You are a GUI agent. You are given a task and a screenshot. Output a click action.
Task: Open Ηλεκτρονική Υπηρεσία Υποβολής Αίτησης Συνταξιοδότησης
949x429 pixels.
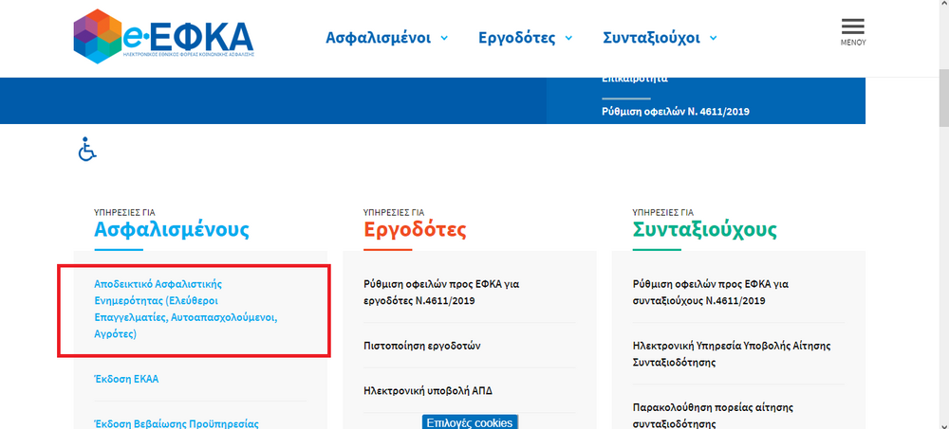tap(727, 354)
